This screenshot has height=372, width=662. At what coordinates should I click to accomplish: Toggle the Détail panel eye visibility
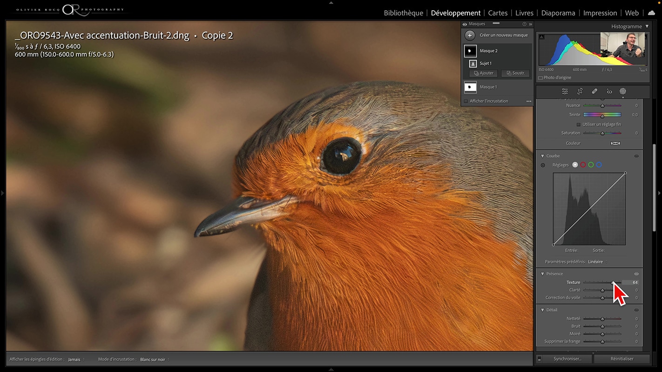[x=636, y=310]
